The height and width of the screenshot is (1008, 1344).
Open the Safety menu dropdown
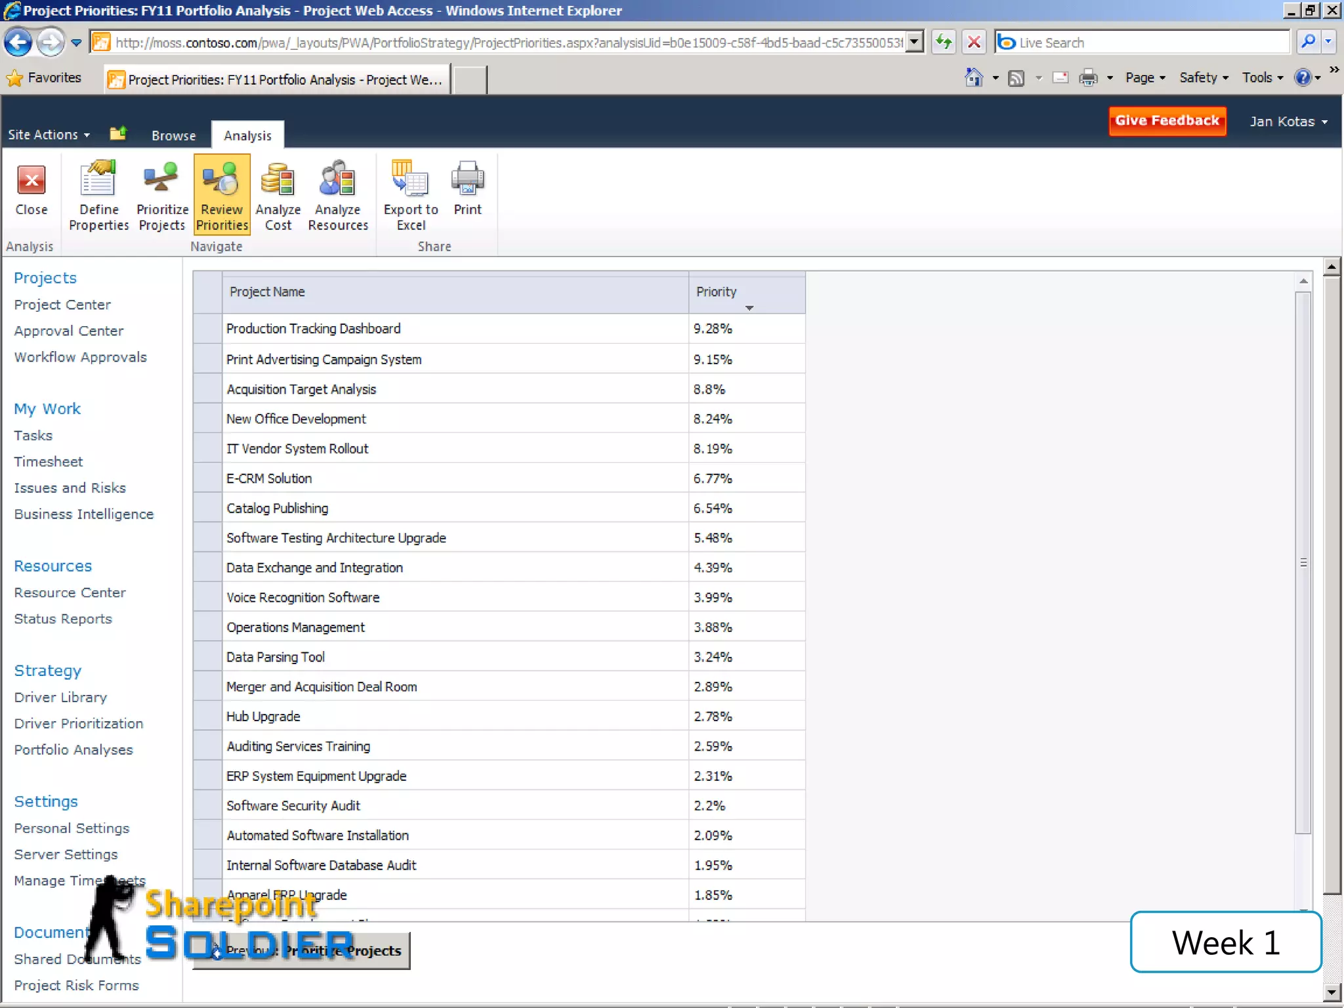(1203, 77)
